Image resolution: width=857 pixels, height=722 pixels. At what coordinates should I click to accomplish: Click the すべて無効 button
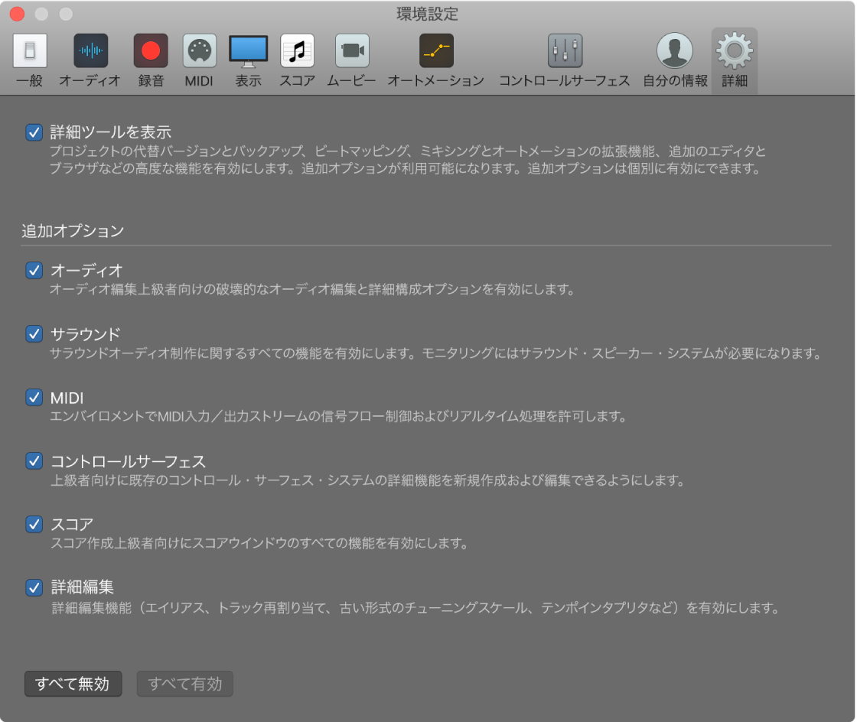[73, 684]
